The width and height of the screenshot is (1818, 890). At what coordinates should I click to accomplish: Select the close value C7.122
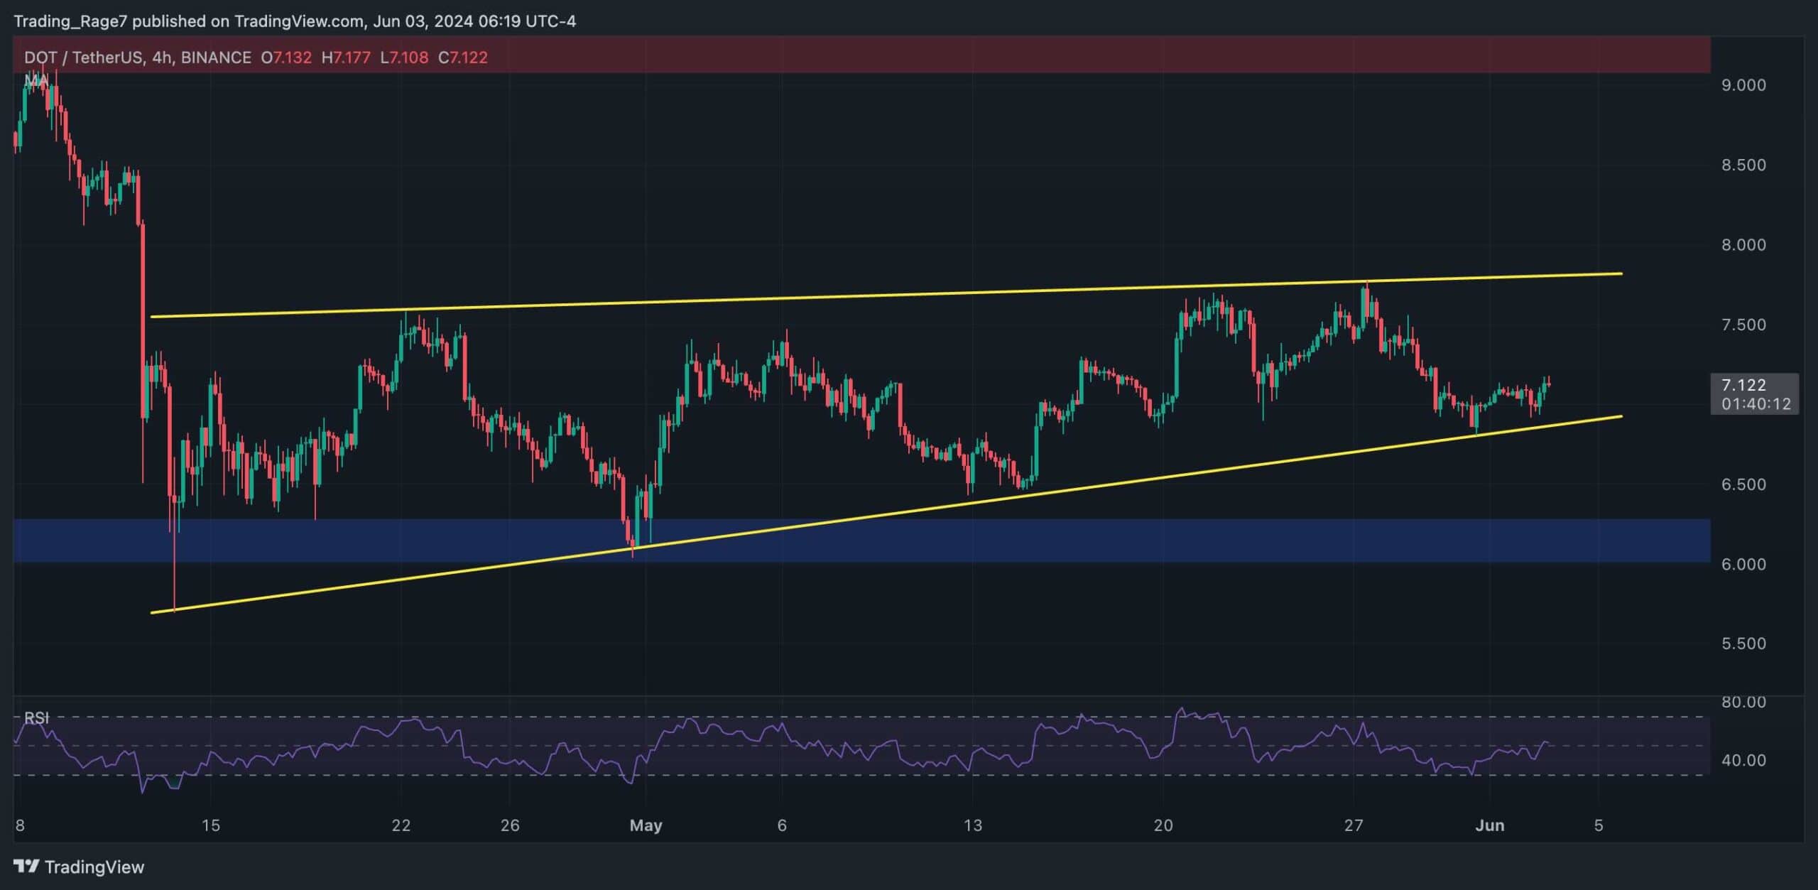(x=463, y=58)
